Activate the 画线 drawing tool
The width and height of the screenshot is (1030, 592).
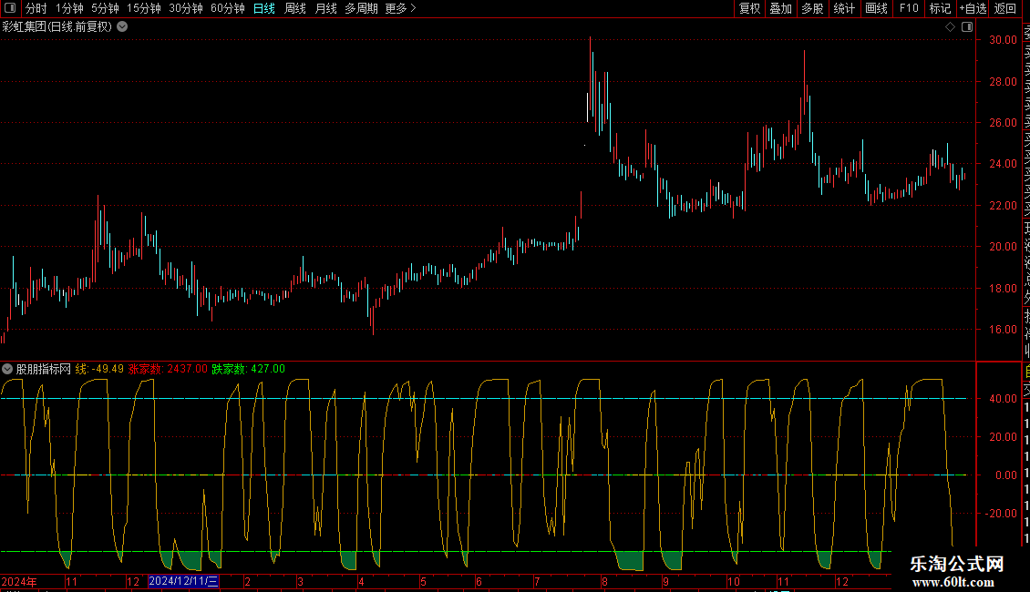pos(876,8)
